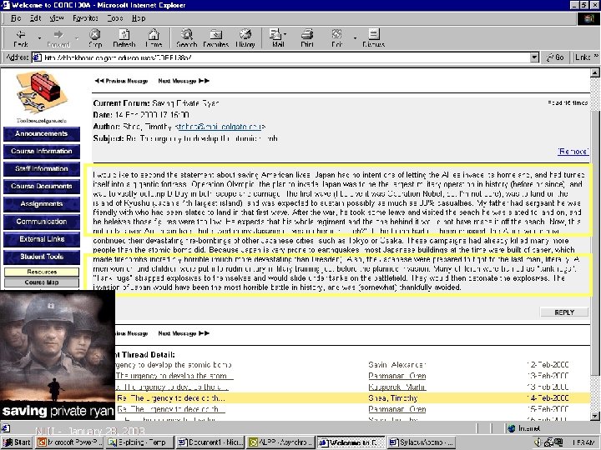Go to Next Message at top
The width and height of the screenshot is (601, 450).
pyautogui.click(x=184, y=81)
